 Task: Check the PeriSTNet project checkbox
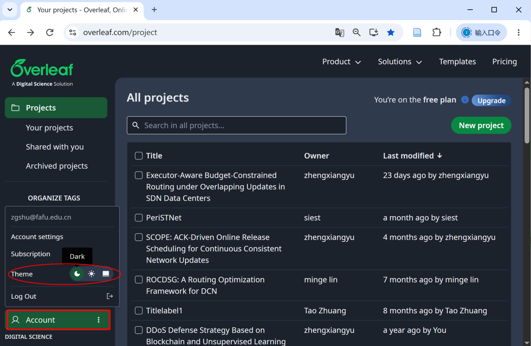coord(139,218)
